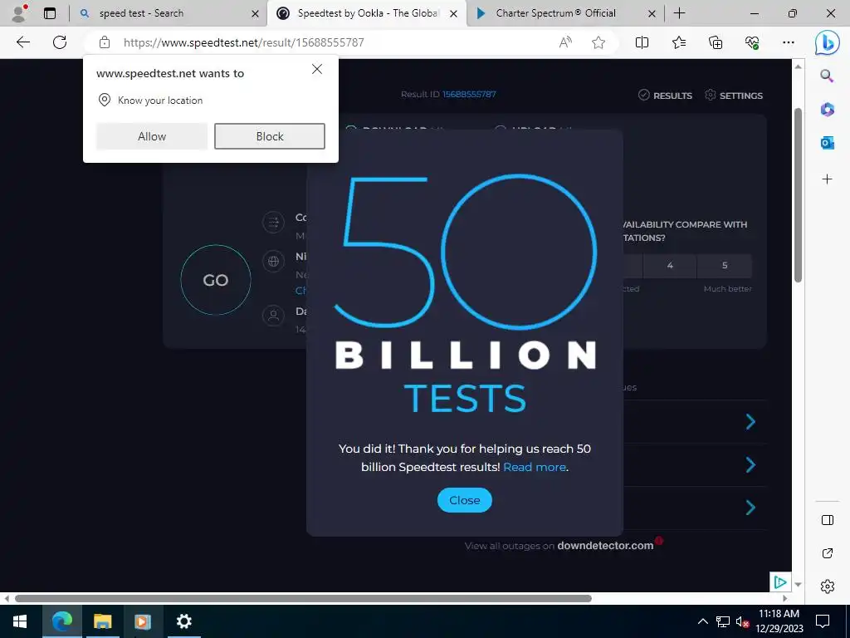Click the open link in new window sidebar icon
850x638 pixels.
click(x=828, y=553)
